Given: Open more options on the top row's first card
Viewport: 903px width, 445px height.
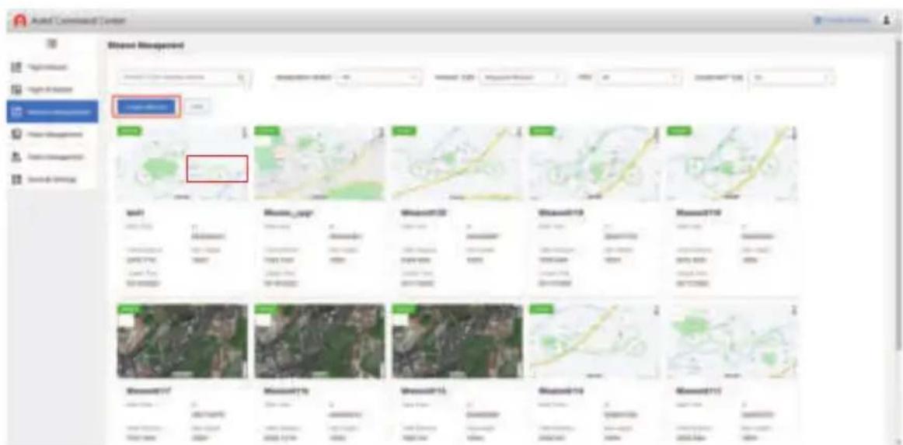Looking at the screenshot, I should (x=246, y=132).
